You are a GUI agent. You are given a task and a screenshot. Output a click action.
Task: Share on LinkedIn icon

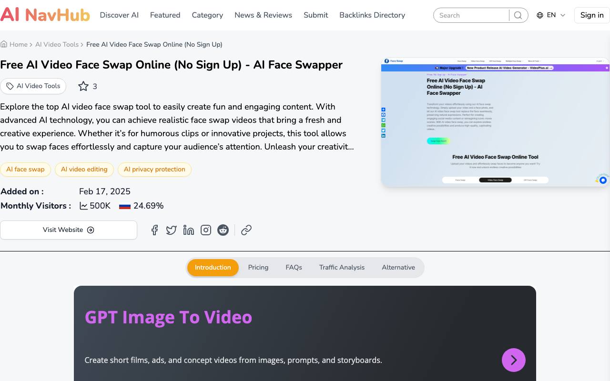click(189, 230)
